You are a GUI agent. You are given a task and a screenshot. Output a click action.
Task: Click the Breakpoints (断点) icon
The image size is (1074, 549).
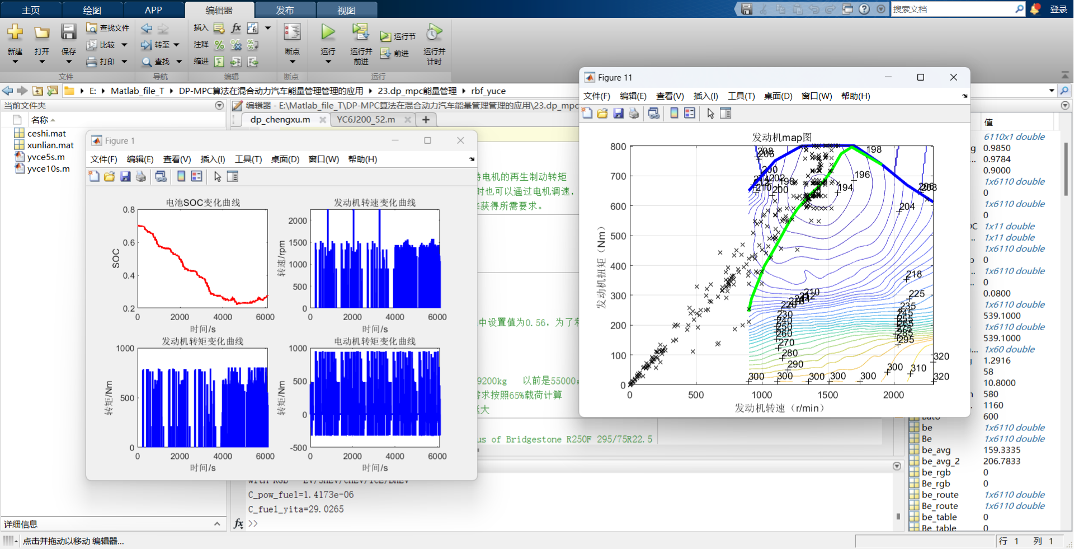292,32
